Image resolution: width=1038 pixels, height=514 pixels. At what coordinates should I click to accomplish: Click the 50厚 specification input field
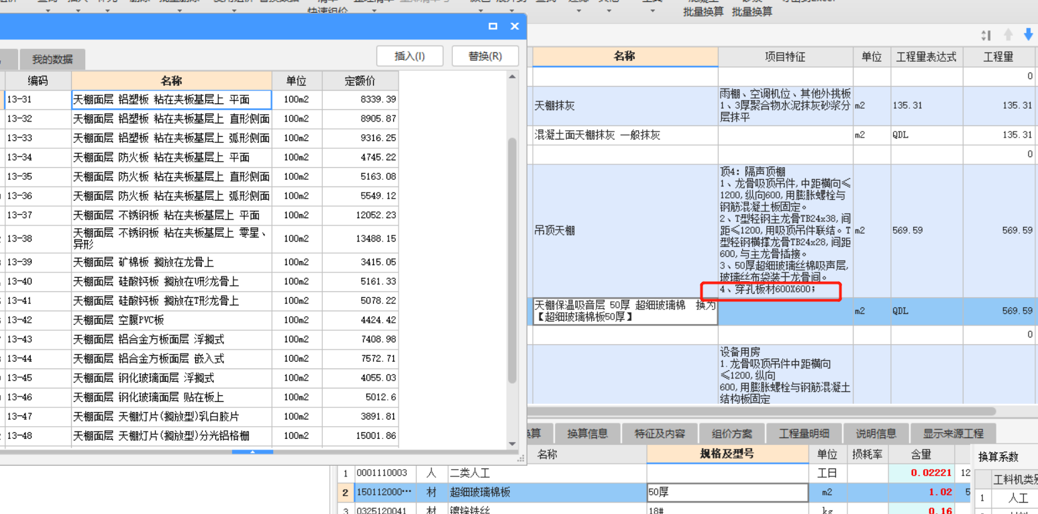(727, 493)
